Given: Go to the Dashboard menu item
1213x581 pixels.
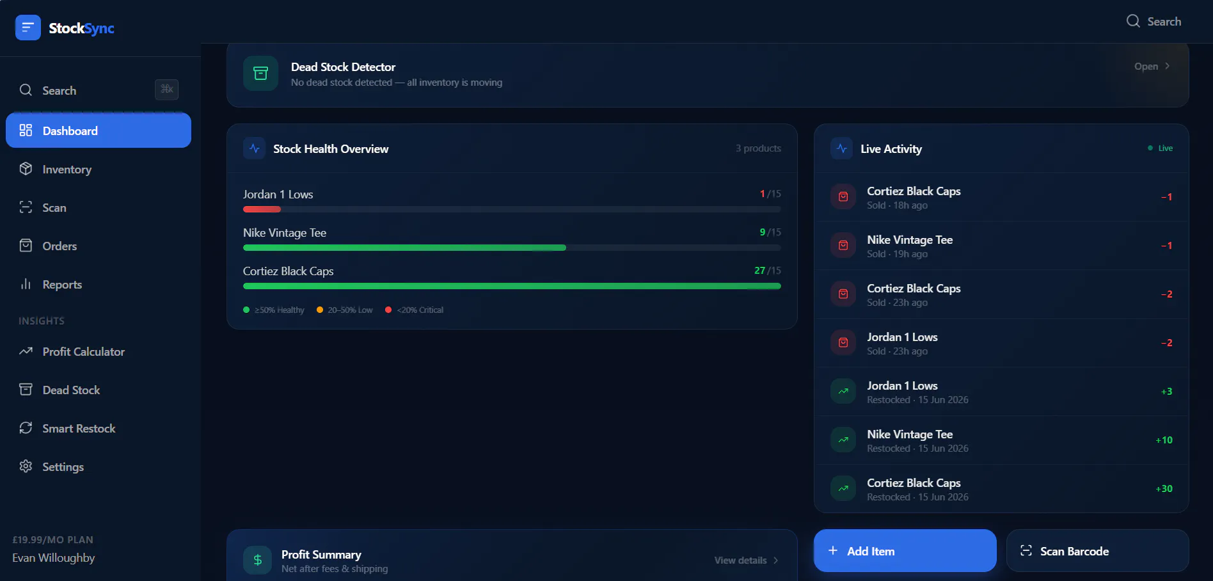Looking at the screenshot, I should click(x=99, y=131).
